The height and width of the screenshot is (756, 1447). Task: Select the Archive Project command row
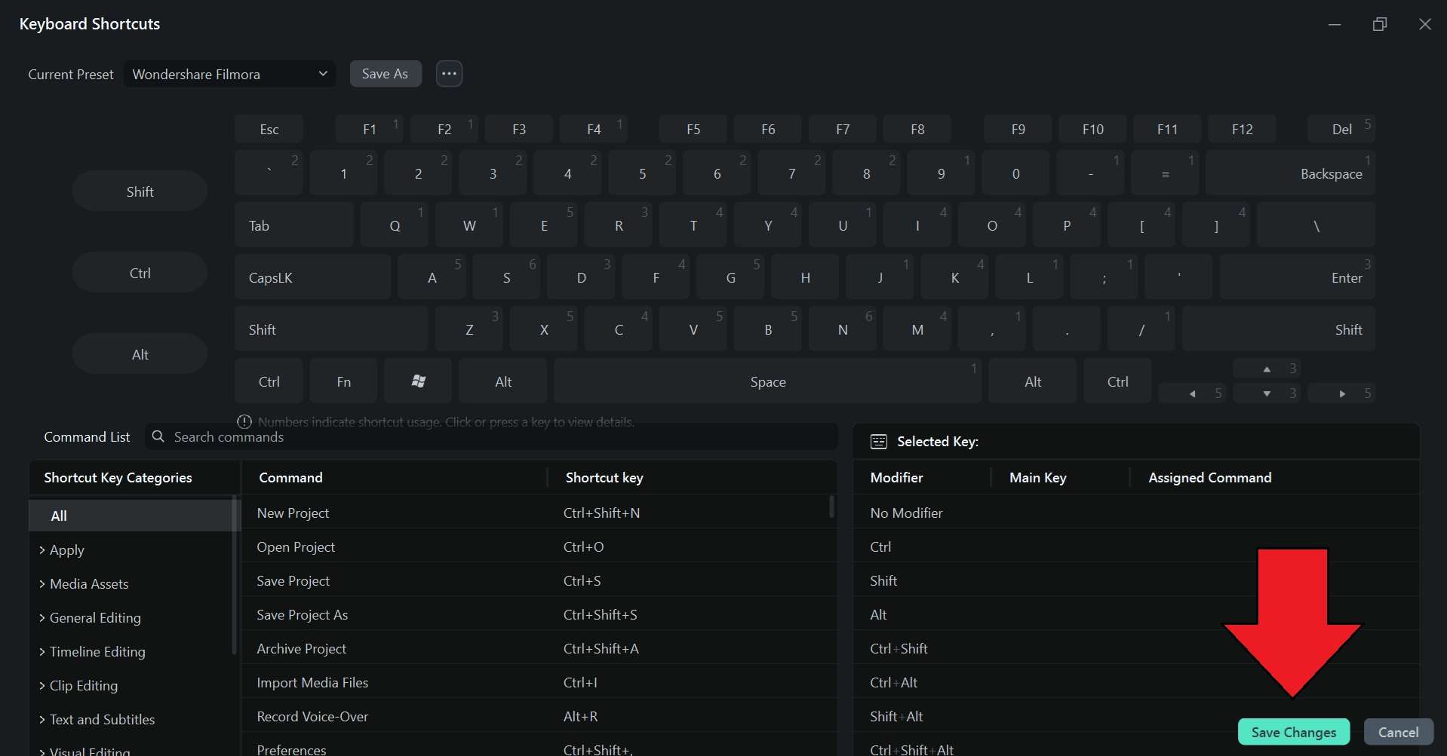[539, 648]
